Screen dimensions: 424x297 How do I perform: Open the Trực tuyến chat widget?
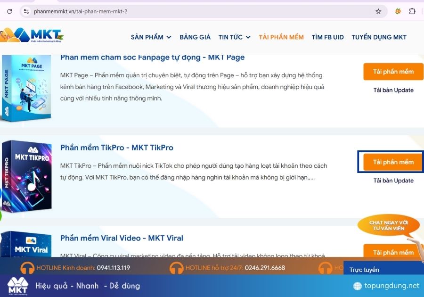pyautogui.click(x=383, y=268)
